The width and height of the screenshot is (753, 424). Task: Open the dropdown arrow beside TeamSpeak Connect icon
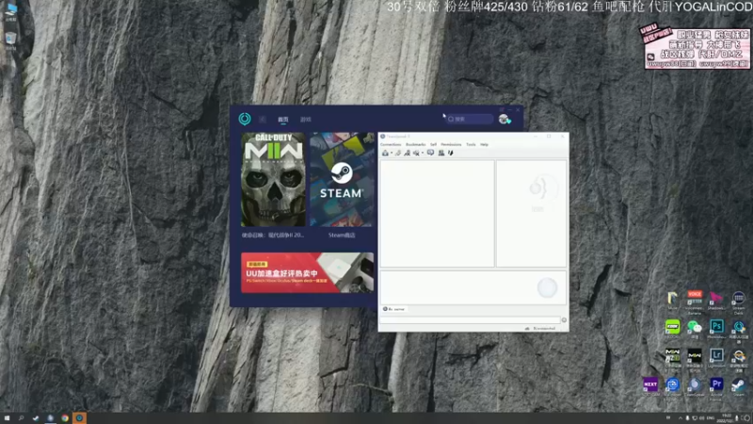click(392, 154)
